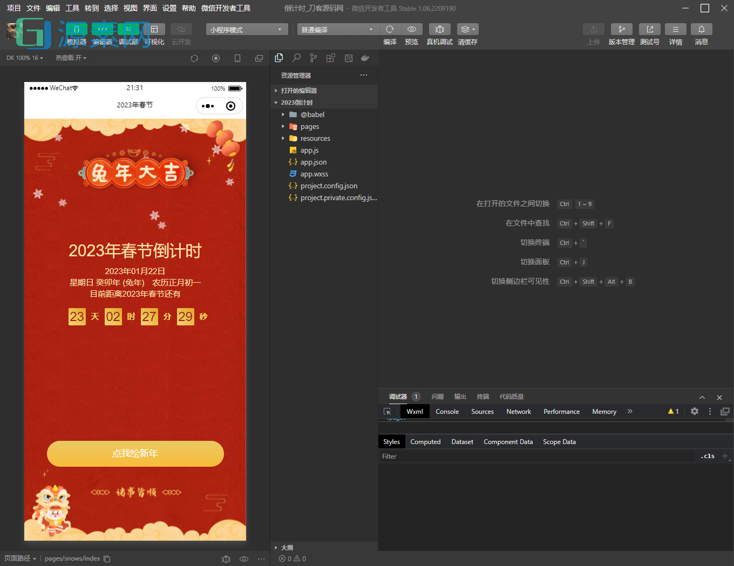Toggle the 可视化 panel button
Viewport: 734px width, 566px height.
click(154, 30)
